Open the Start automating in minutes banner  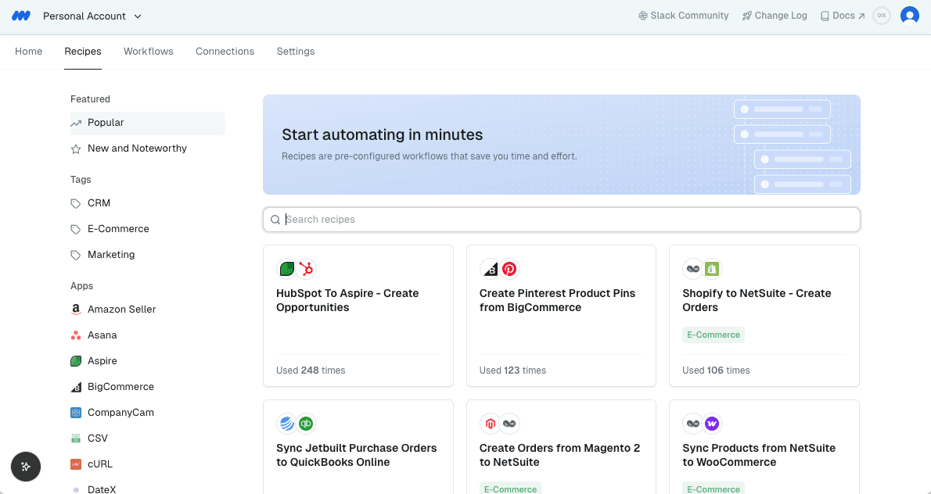(x=562, y=145)
